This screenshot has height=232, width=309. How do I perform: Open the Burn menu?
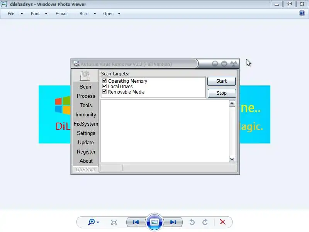point(84,14)
